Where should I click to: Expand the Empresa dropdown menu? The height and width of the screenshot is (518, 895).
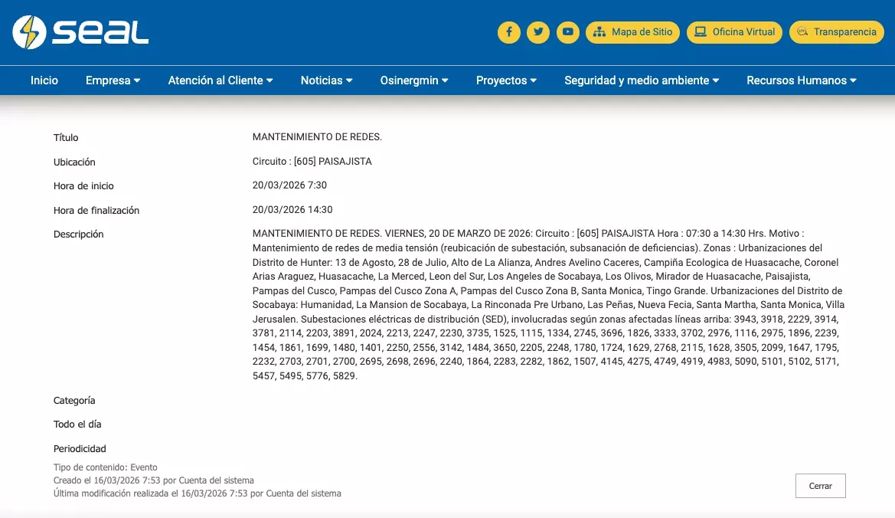click(x=113, y=80)
